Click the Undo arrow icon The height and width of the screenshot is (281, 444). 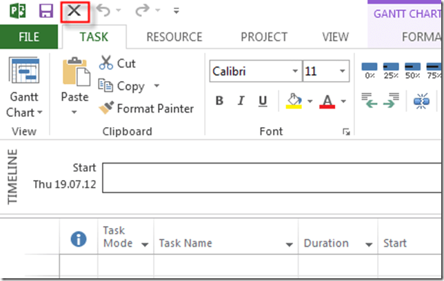pos(103,11)
